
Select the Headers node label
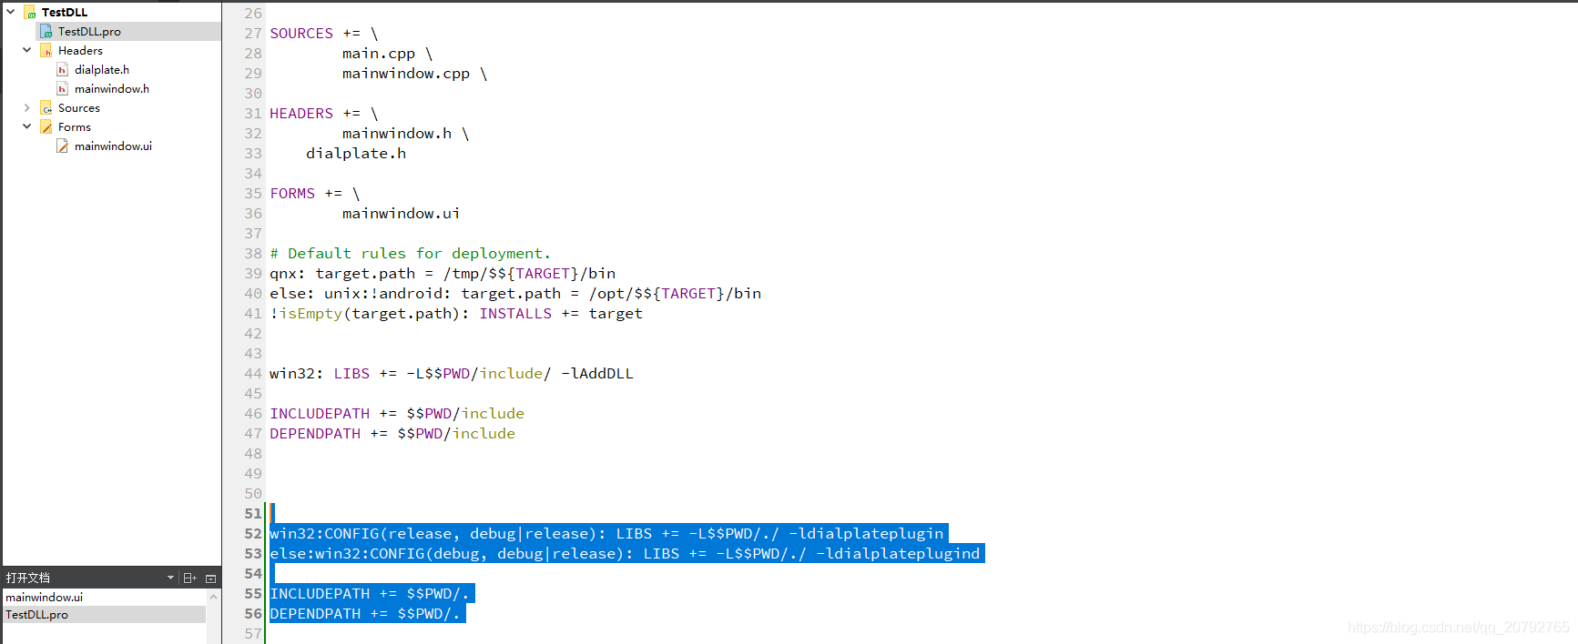coord(80,50)
